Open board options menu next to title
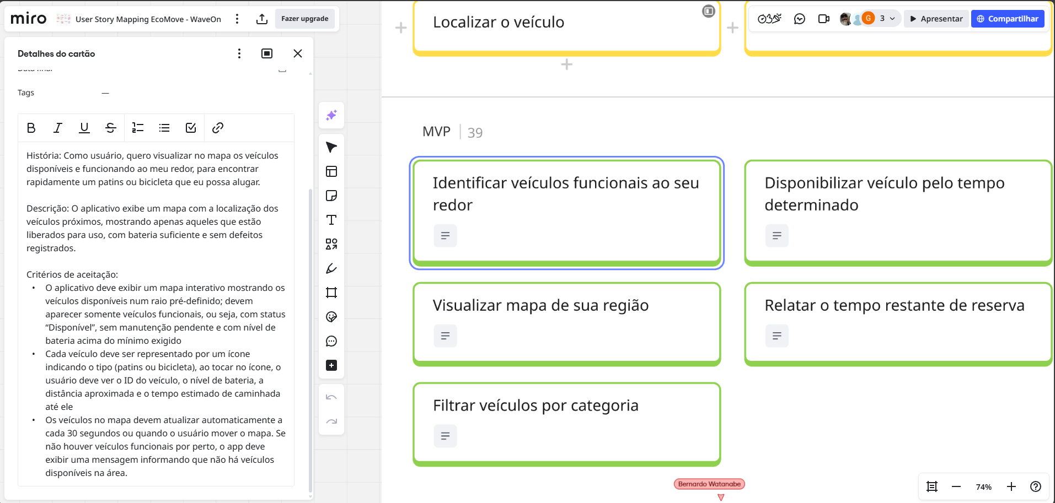This screenshot has width=1055, height=503. click(237, 19)
